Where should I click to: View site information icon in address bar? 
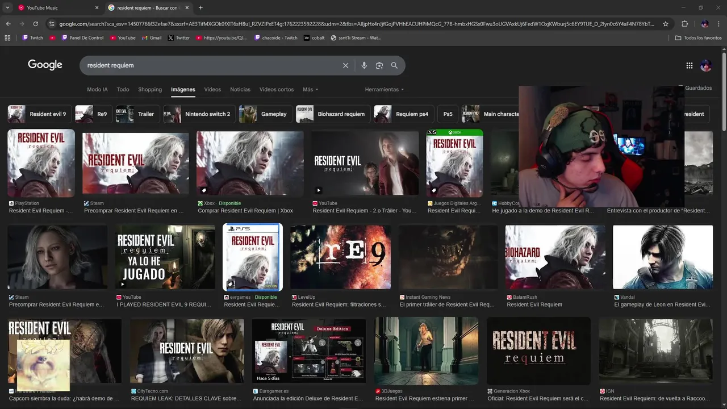(52, 24)
